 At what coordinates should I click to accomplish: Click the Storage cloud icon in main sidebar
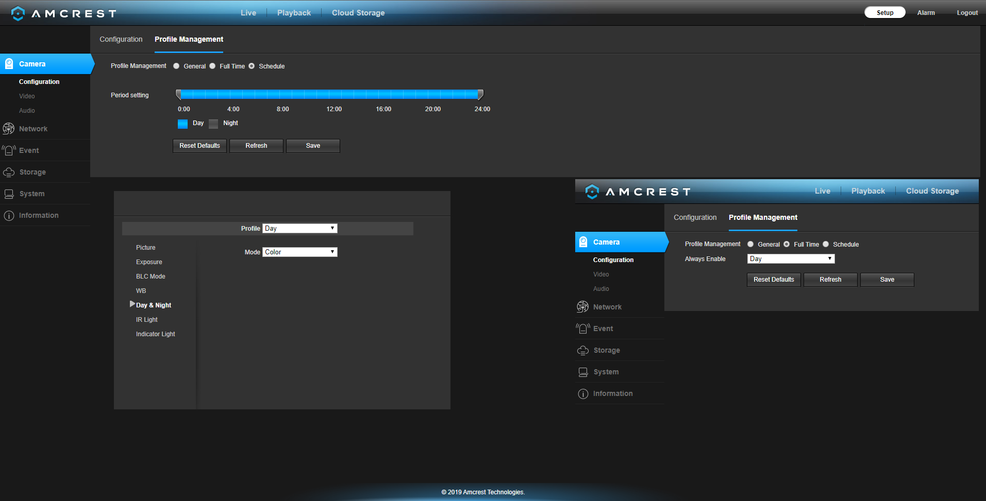pyautogui.click(x=9, y=172)
